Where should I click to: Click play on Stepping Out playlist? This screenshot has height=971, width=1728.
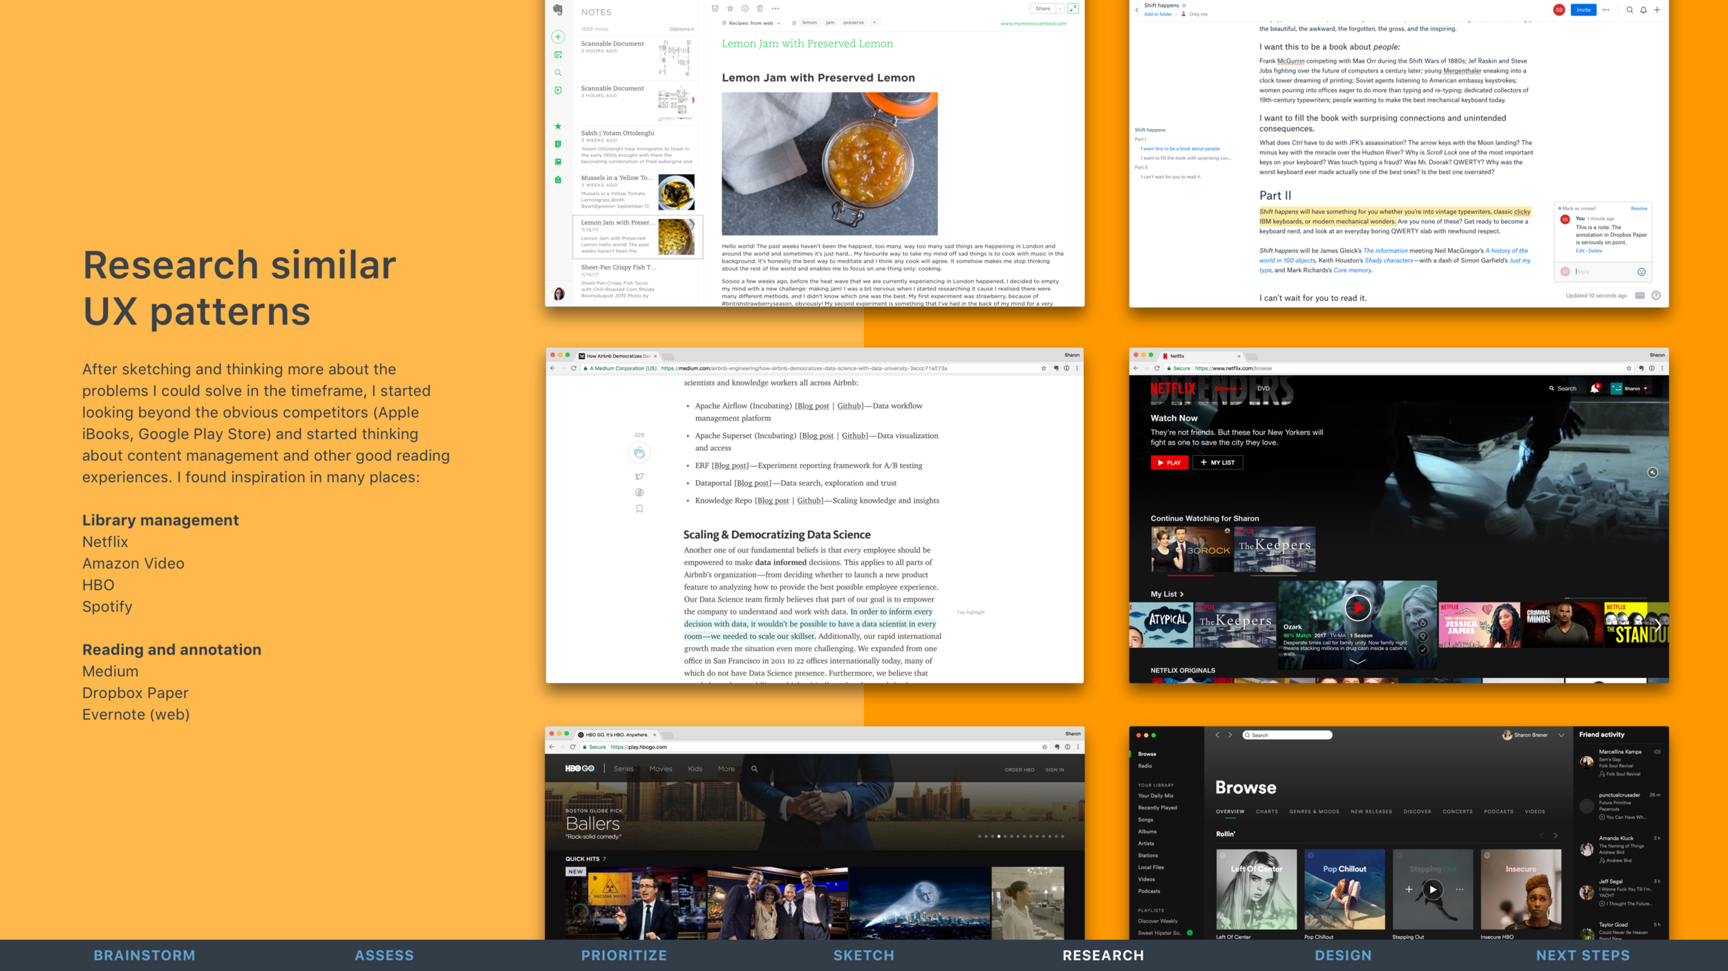(1432, 890)
